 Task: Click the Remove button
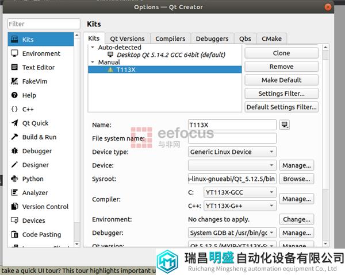point(281,67)
